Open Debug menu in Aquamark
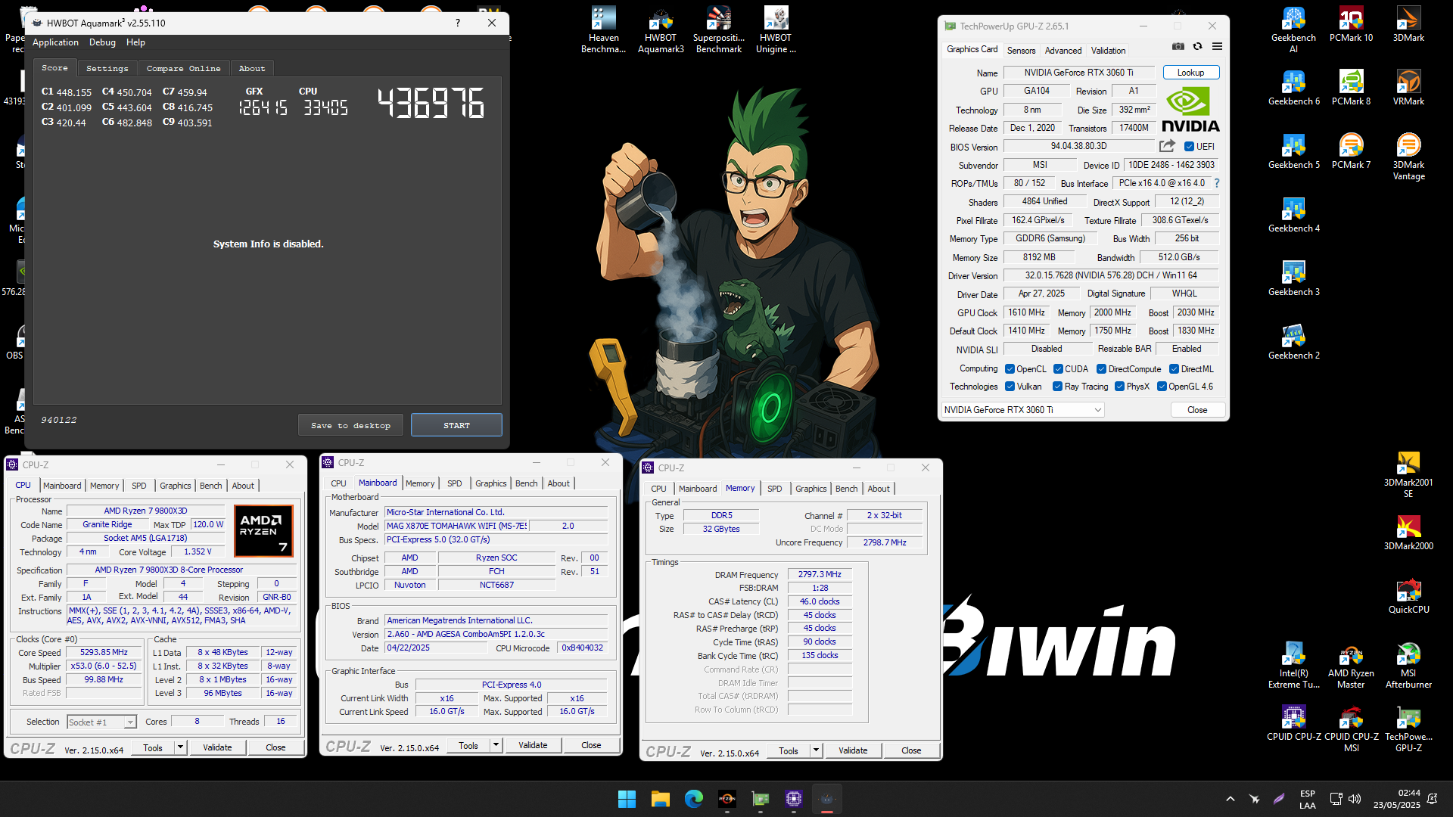Screen dimensions: 1453x817 coord(102,42)
